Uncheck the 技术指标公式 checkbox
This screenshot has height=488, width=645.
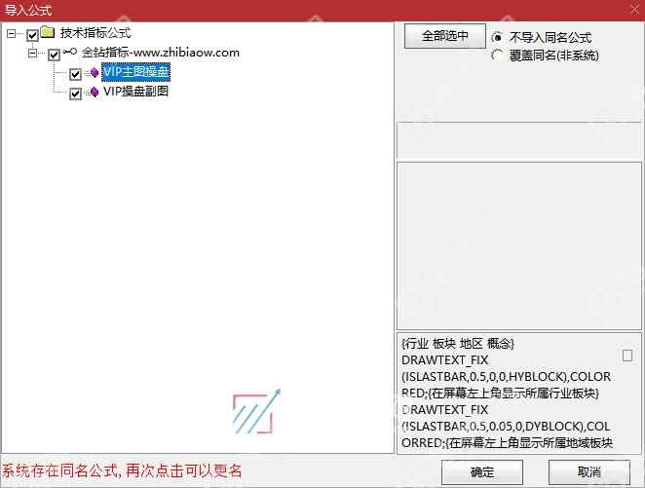(32, 35)
